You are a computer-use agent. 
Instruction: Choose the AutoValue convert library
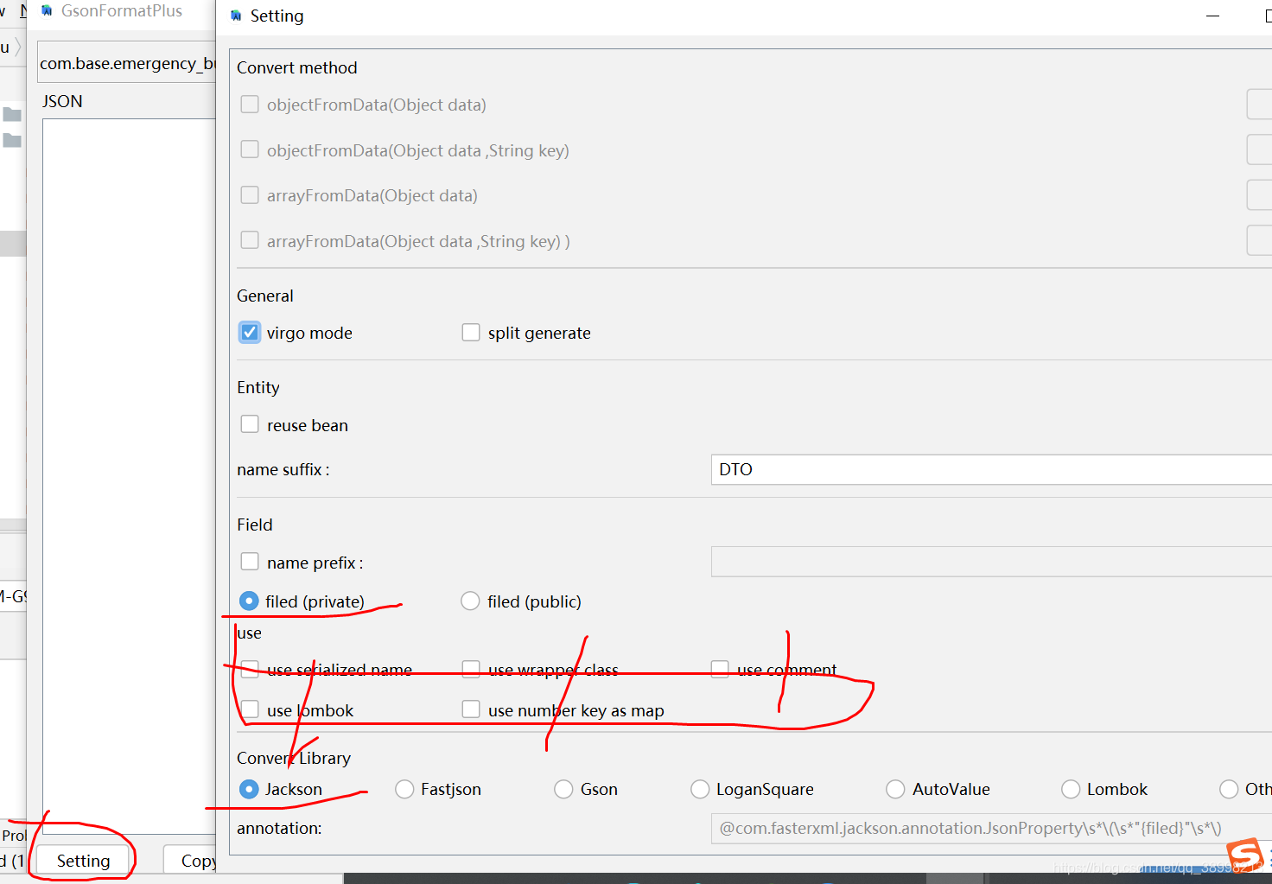(x=896, y=789)
